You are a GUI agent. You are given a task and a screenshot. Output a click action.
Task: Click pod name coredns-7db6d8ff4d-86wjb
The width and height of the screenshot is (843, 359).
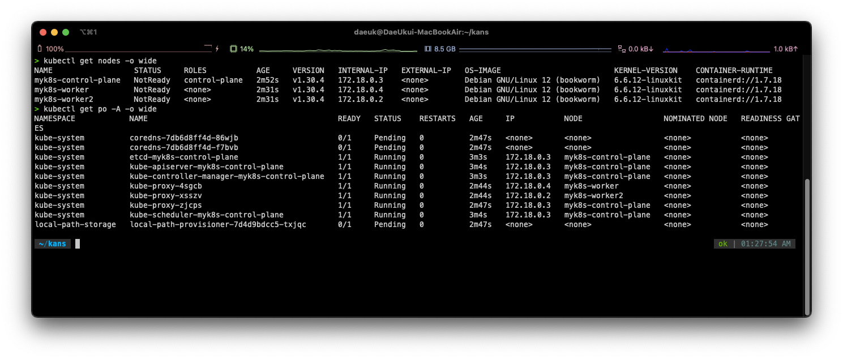(x=184, y=138)
